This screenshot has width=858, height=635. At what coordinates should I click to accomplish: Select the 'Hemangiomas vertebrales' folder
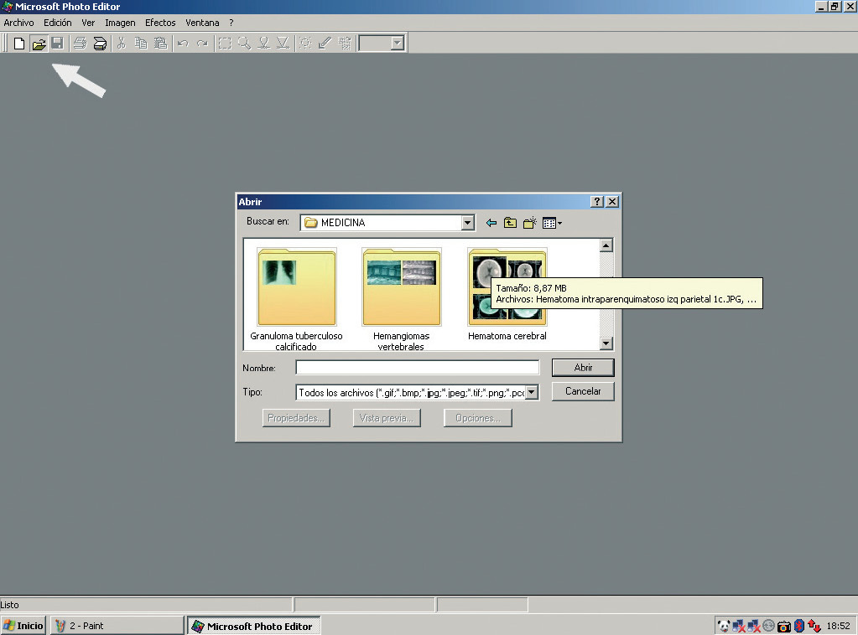click(x=401, y=287)
